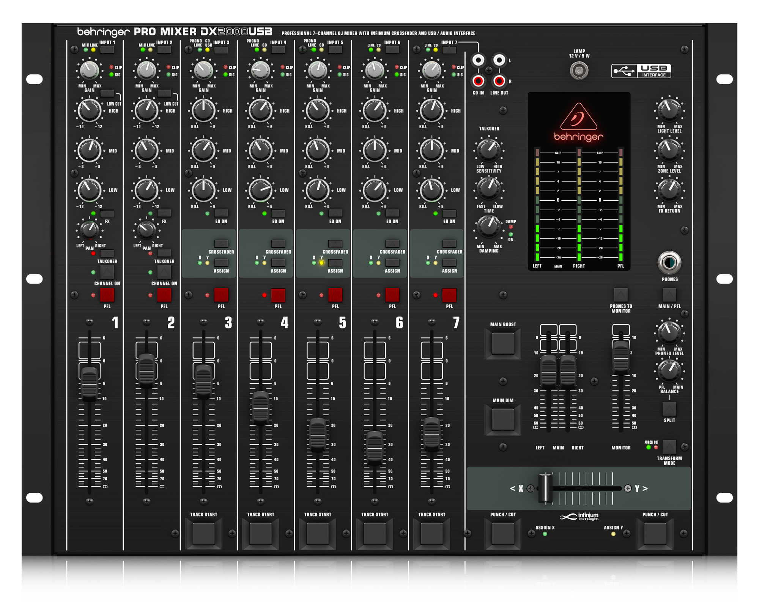Image resolution: width=759 pixels, height=602 pixels.
Task: Toggle the channel 7 PFL button
Action: (449, 295)
